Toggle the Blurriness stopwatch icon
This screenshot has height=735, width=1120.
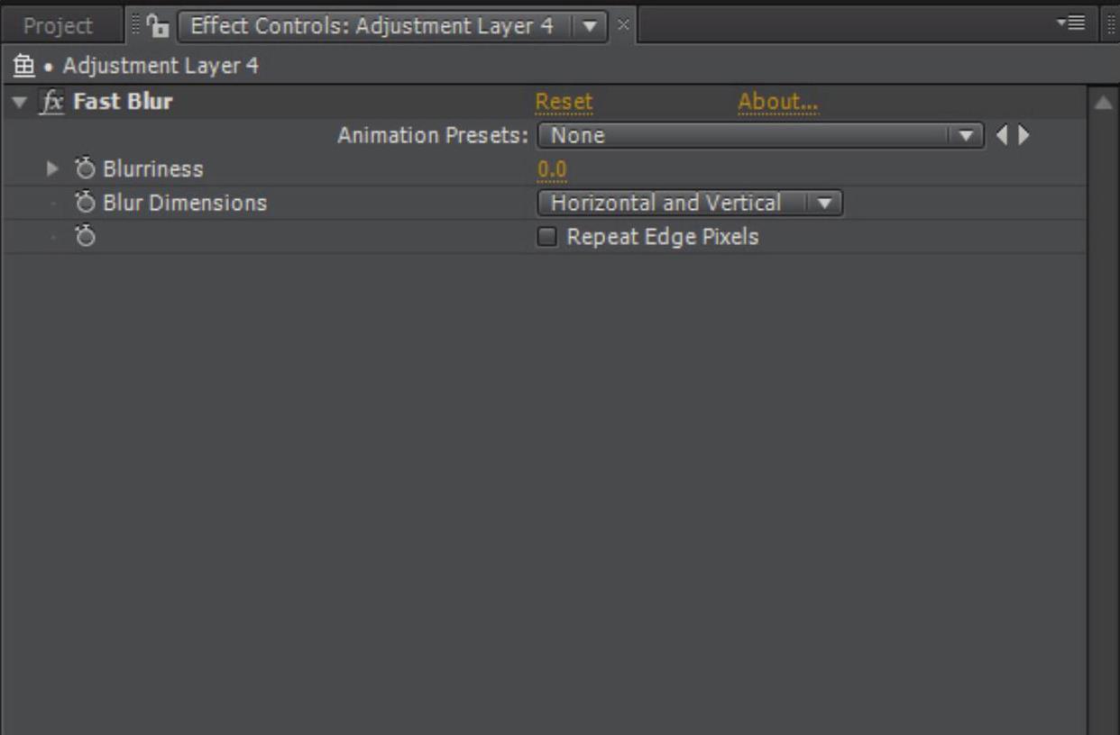tap(86, 168)
